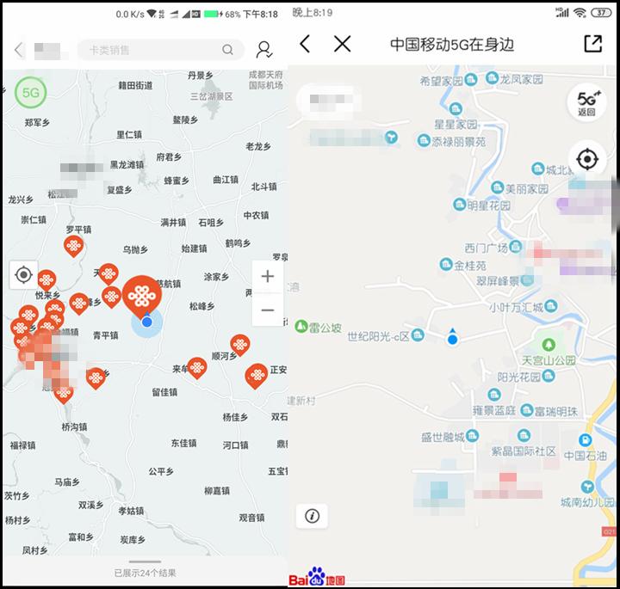
Task: Tap the blue current-location dot on the right map
Action: (x=453, y=339)
